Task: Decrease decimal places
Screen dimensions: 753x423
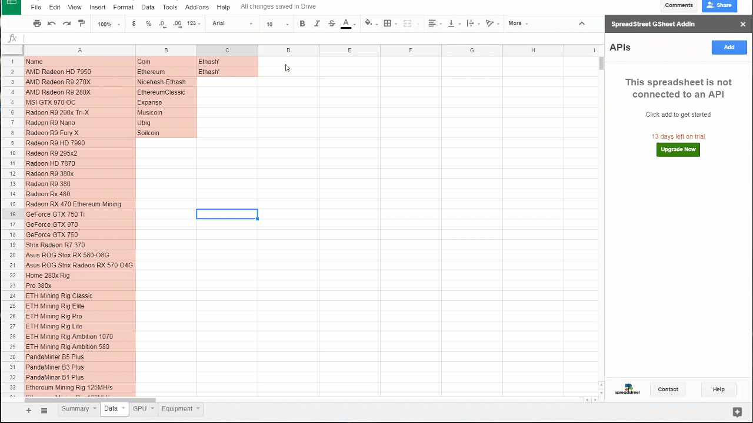Action: click(162, 23)
